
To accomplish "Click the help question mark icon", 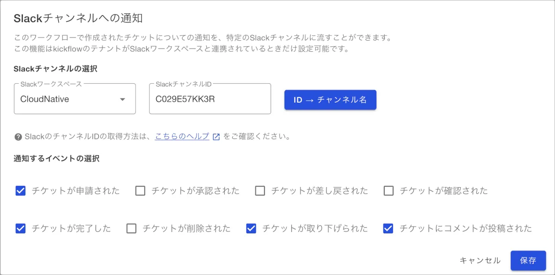I will (x=18, y=137).
